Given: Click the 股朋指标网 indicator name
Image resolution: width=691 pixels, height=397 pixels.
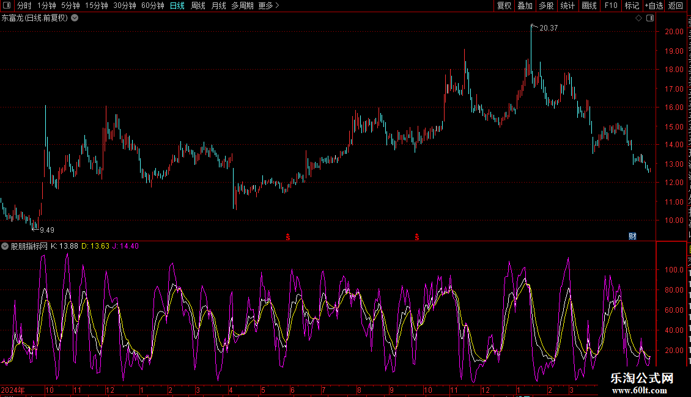Looking at the screenshot, I should coord(29,247).
